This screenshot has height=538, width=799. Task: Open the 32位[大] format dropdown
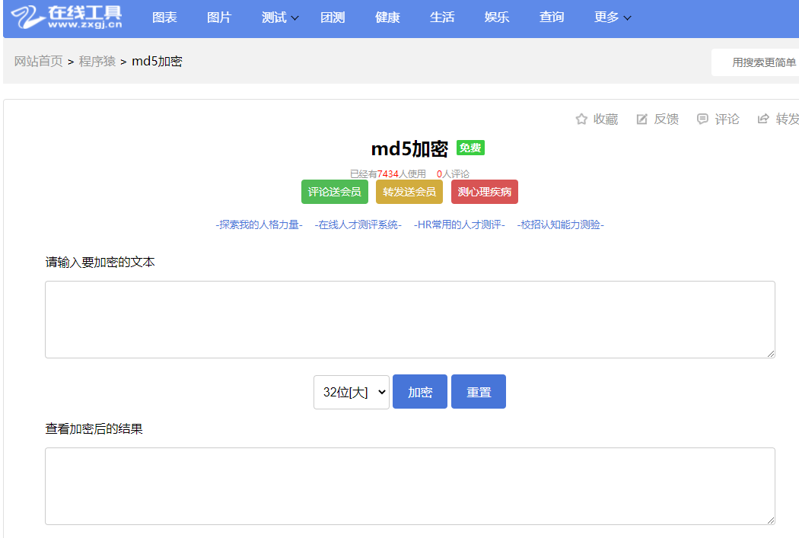352,393
